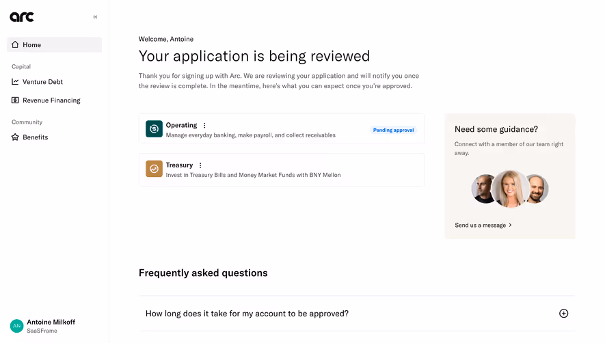
Task: Open the Operating account card title
Action: [181, 125]
